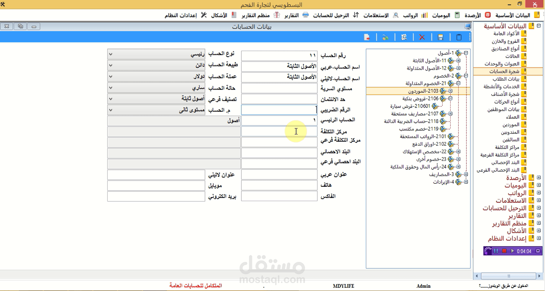Open مراكز التكلفة in the sidebar
Image resolution: width=545 pixels, height=291 pixels.
tap(507, 147)
